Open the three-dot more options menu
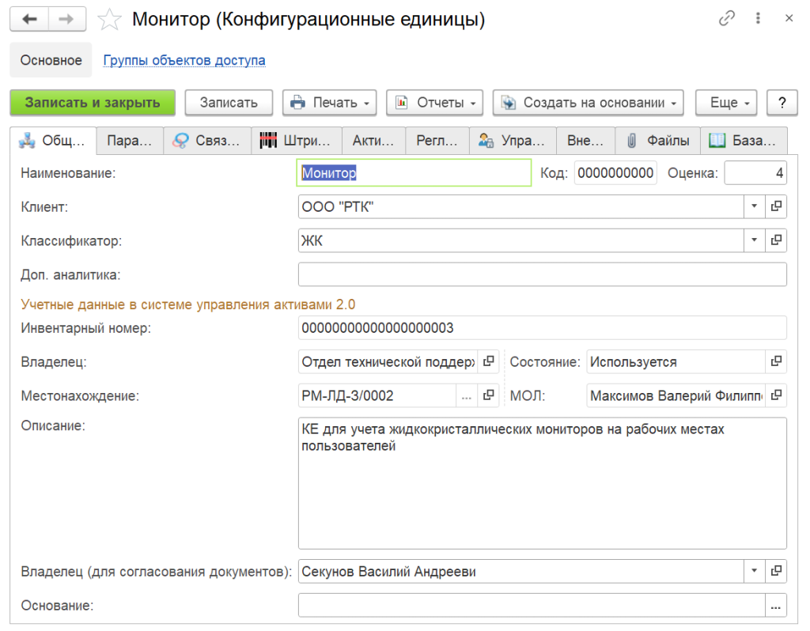Image resolution: width=810 pixels, height=631 pixels. [x=759, y=19]
